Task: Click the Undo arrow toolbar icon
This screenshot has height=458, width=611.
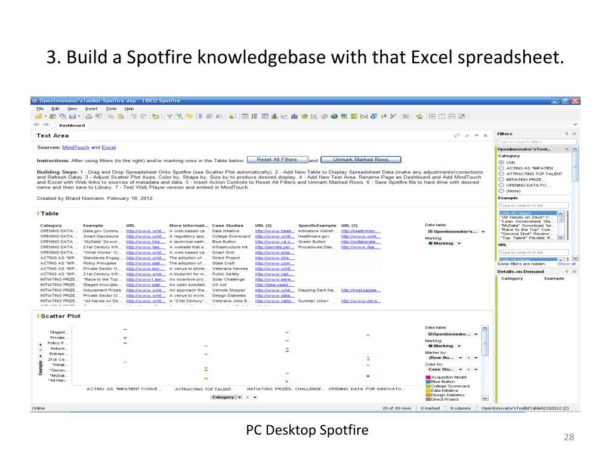Action: tap(134, 116)
